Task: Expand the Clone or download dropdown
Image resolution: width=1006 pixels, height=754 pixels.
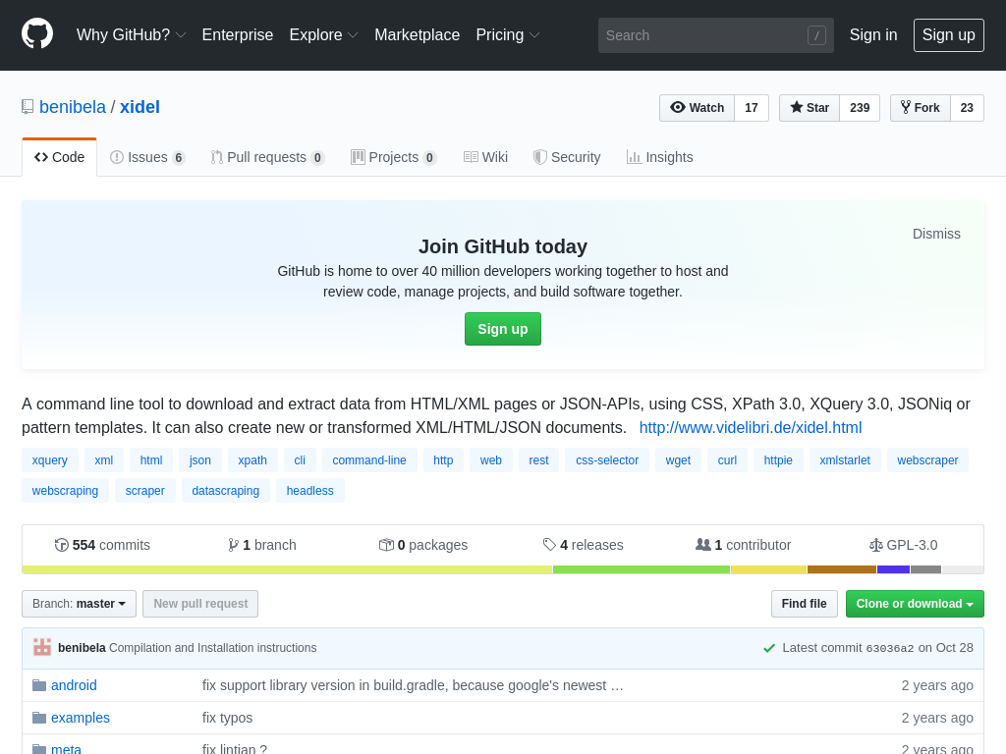Action: coord(914,604)
